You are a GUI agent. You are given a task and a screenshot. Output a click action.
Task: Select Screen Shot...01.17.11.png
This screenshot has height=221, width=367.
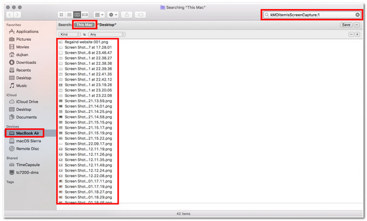[x=88, y=181]
